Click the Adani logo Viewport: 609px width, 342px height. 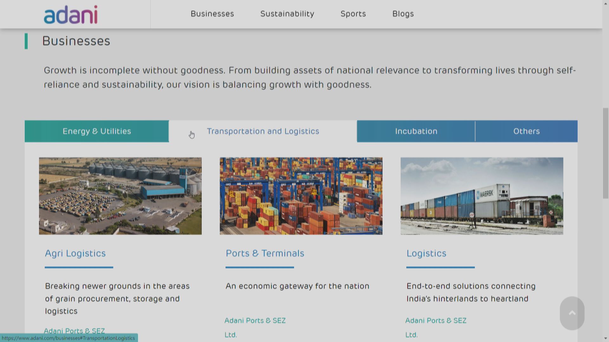point(70,15)
